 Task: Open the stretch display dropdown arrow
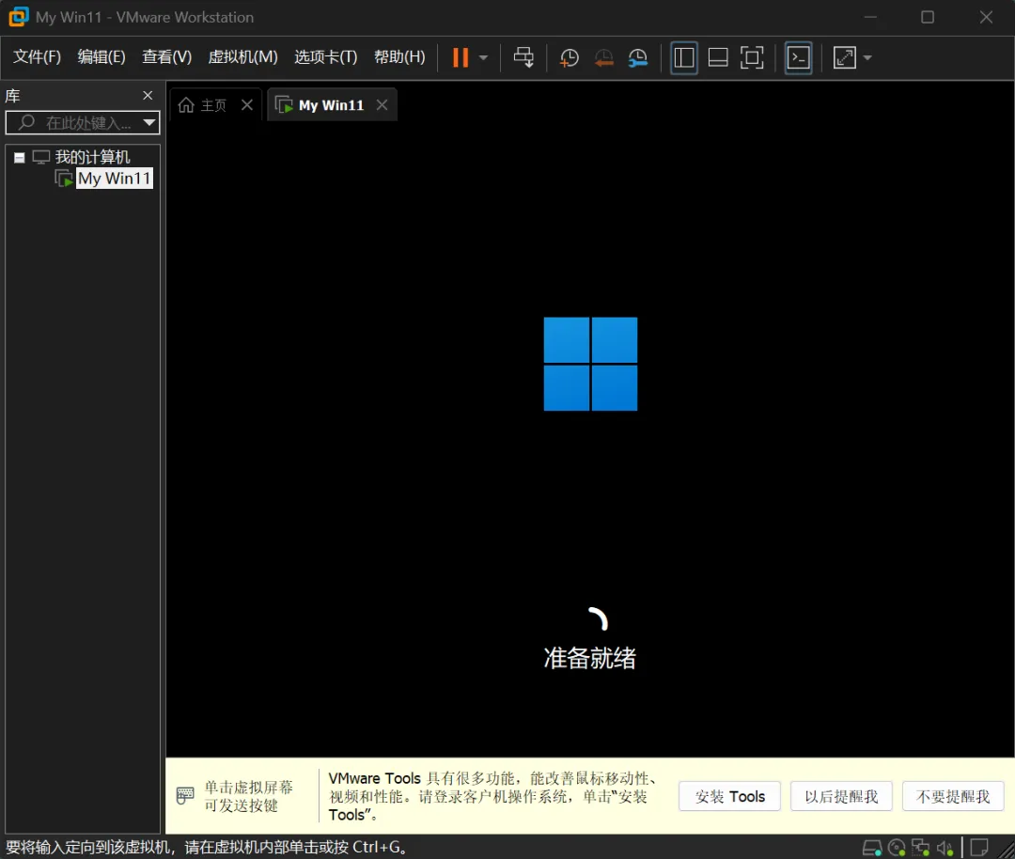point(867,57)
